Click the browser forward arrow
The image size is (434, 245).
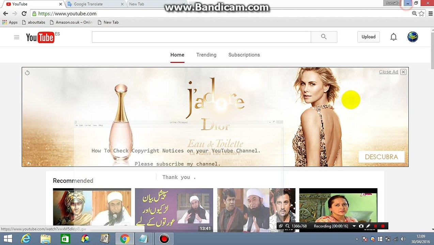[15, 14]
